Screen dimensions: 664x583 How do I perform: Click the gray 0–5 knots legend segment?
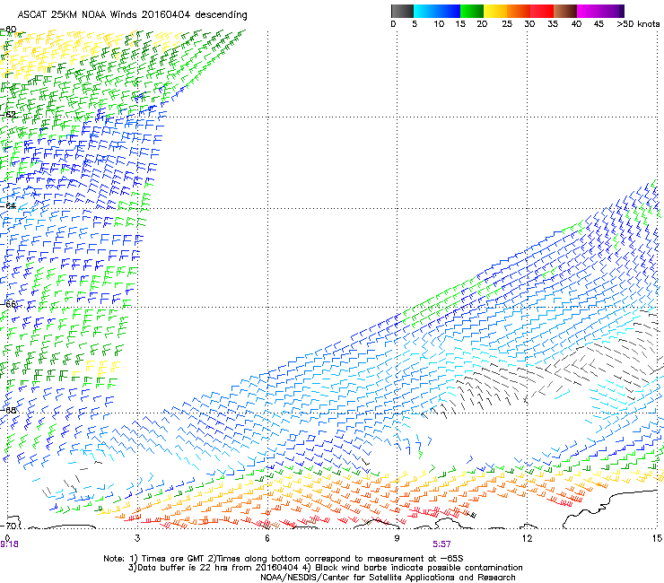pos(402,11)
